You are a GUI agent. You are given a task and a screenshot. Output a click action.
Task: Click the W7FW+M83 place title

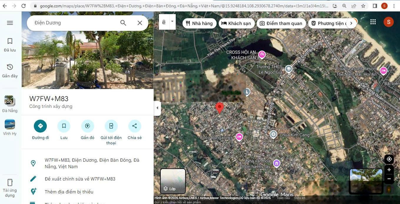(x=49, y=99)
